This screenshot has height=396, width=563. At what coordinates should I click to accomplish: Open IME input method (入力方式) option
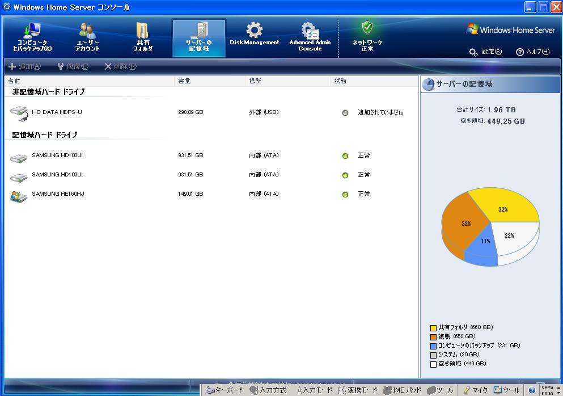pos(269,390)
